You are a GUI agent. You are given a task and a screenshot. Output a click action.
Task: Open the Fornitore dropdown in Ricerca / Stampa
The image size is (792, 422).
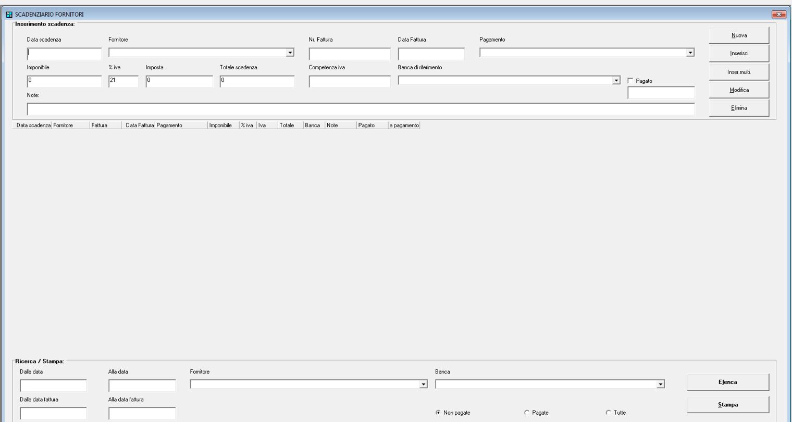[x=424, y=384]
